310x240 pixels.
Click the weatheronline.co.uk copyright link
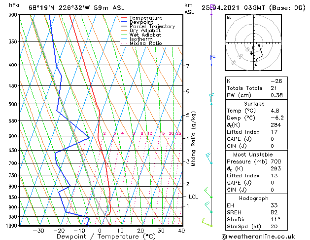point(258,237)
